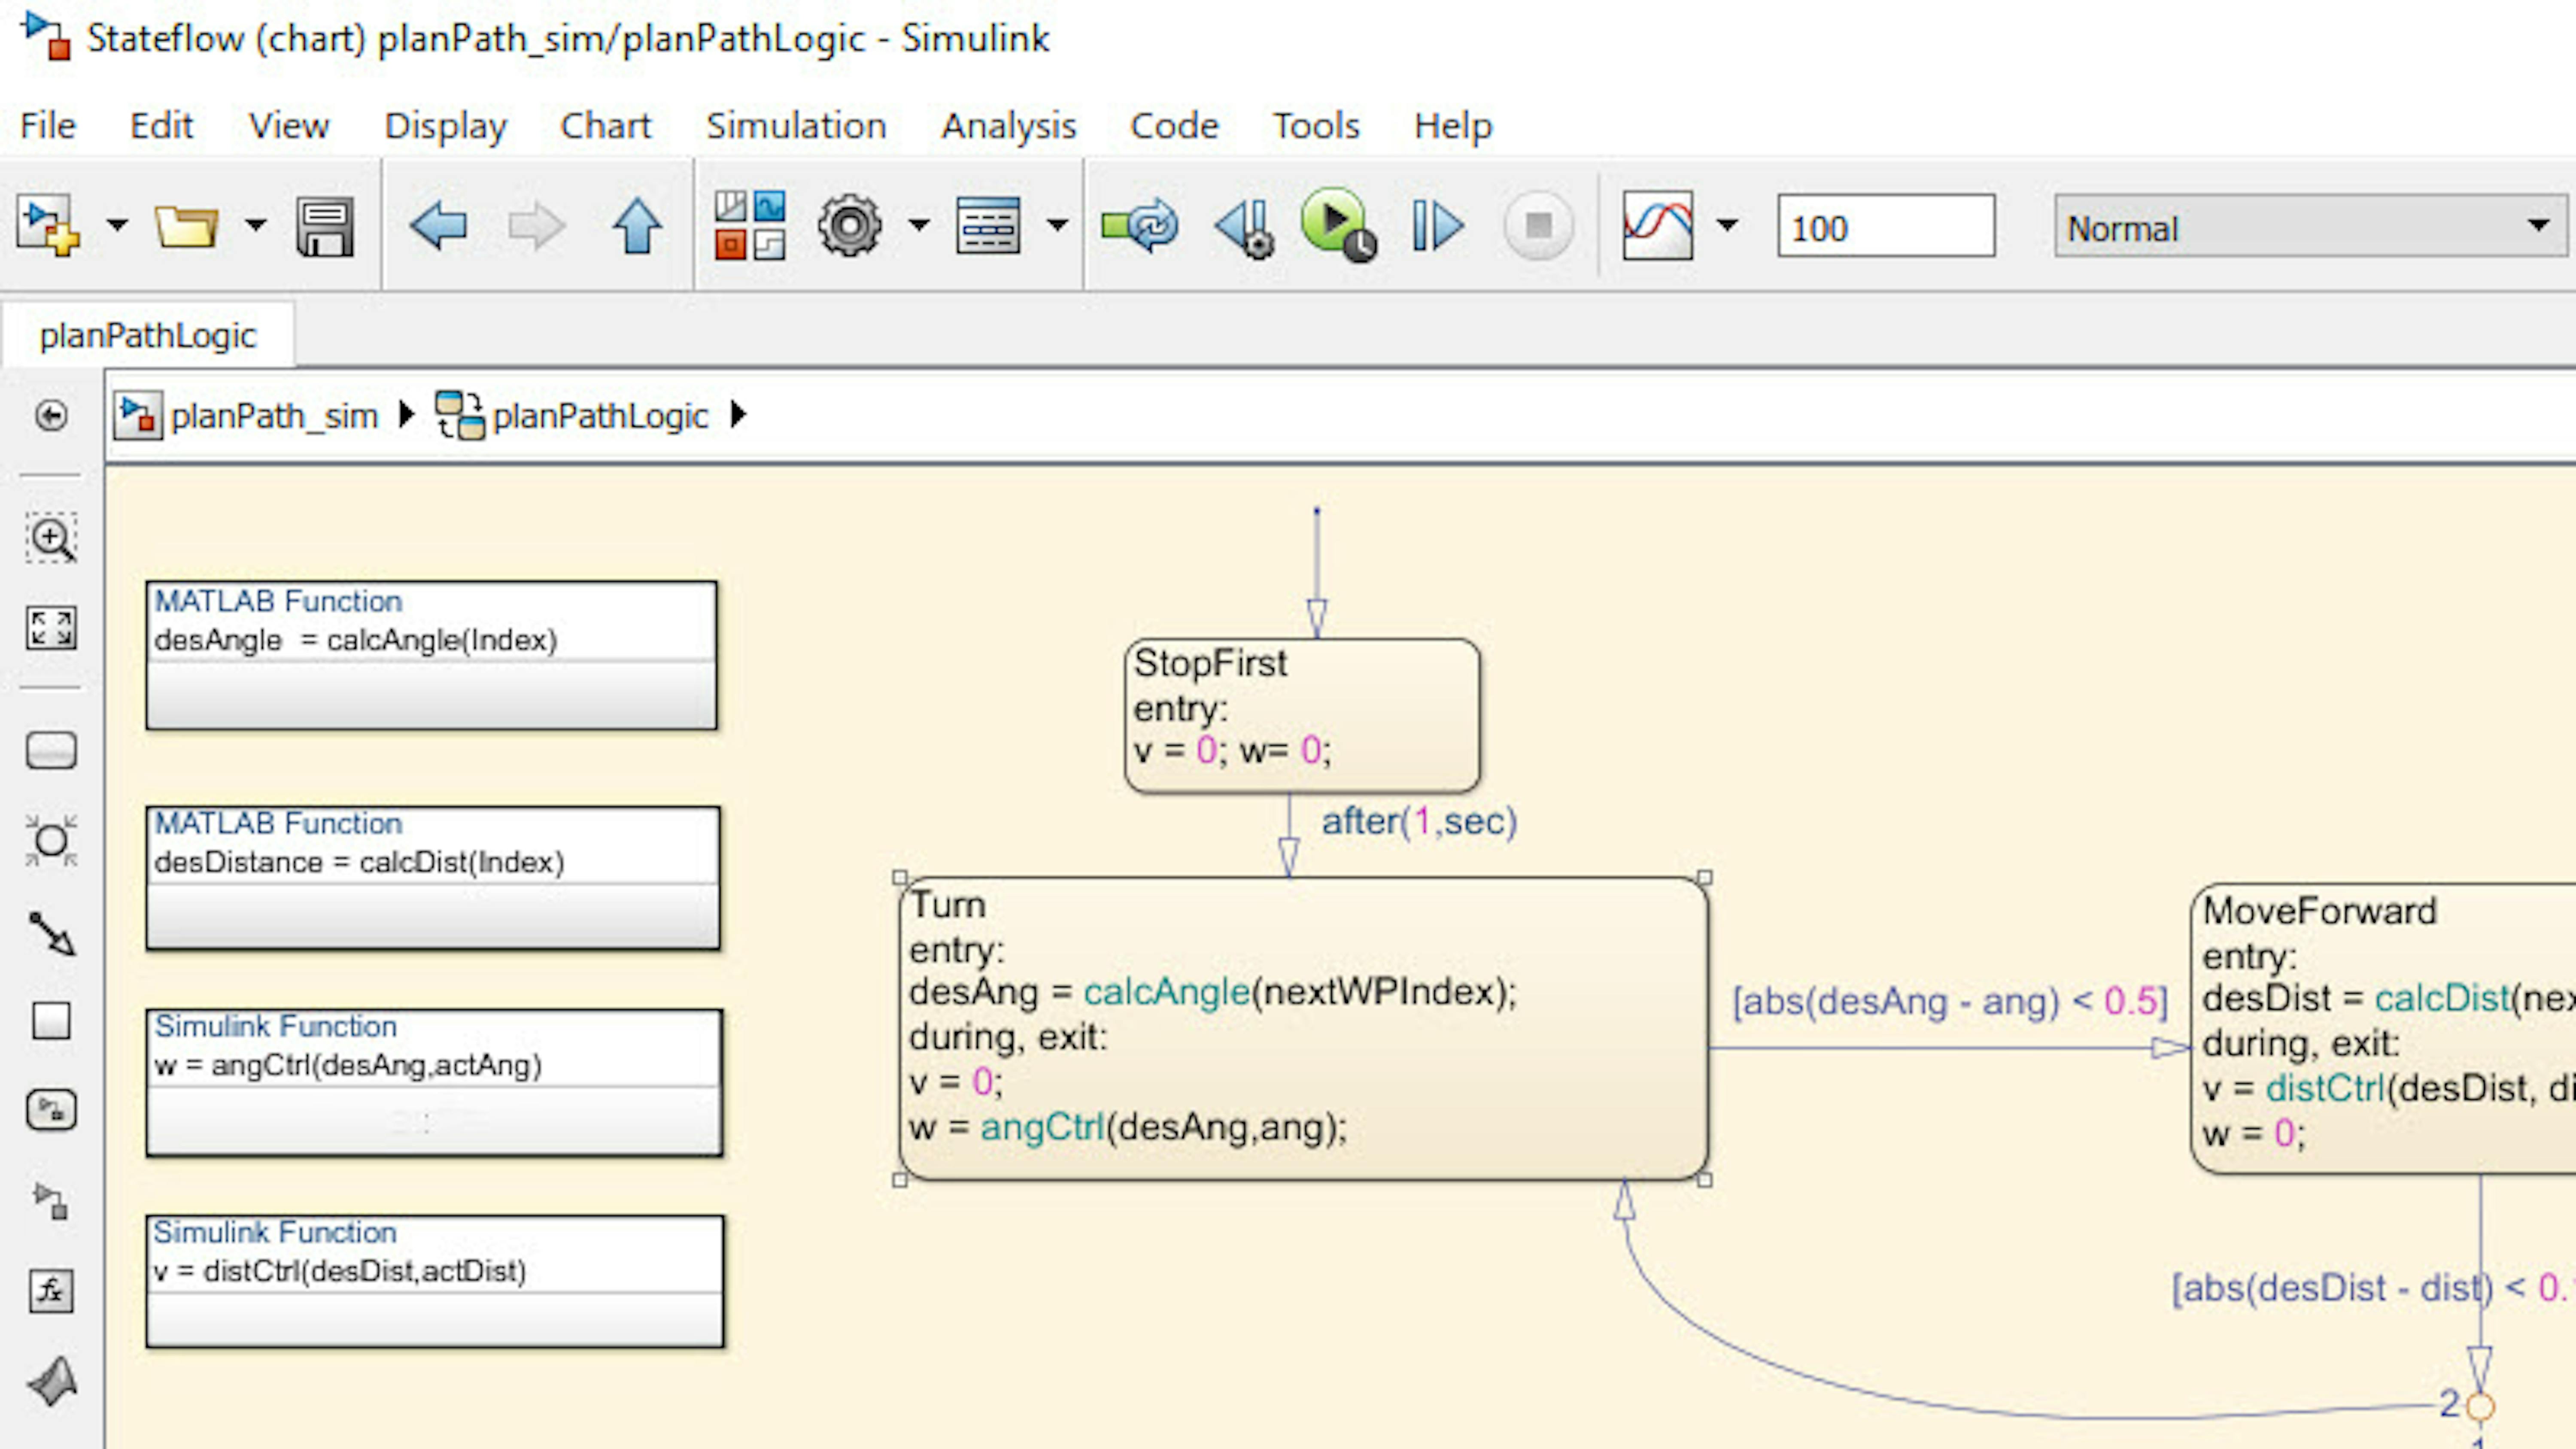Open the New Model dropdown arrow
This screenshot has height=1449, width=2576.
pyautogui.click(x=117, y=225)
